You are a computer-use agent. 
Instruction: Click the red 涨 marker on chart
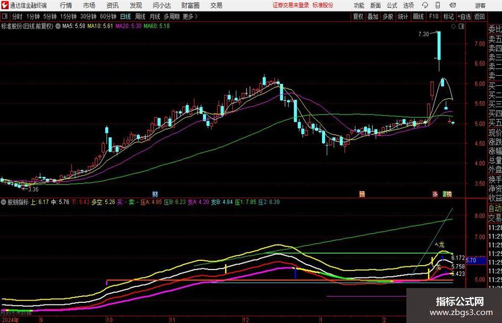tap(435, 194)
